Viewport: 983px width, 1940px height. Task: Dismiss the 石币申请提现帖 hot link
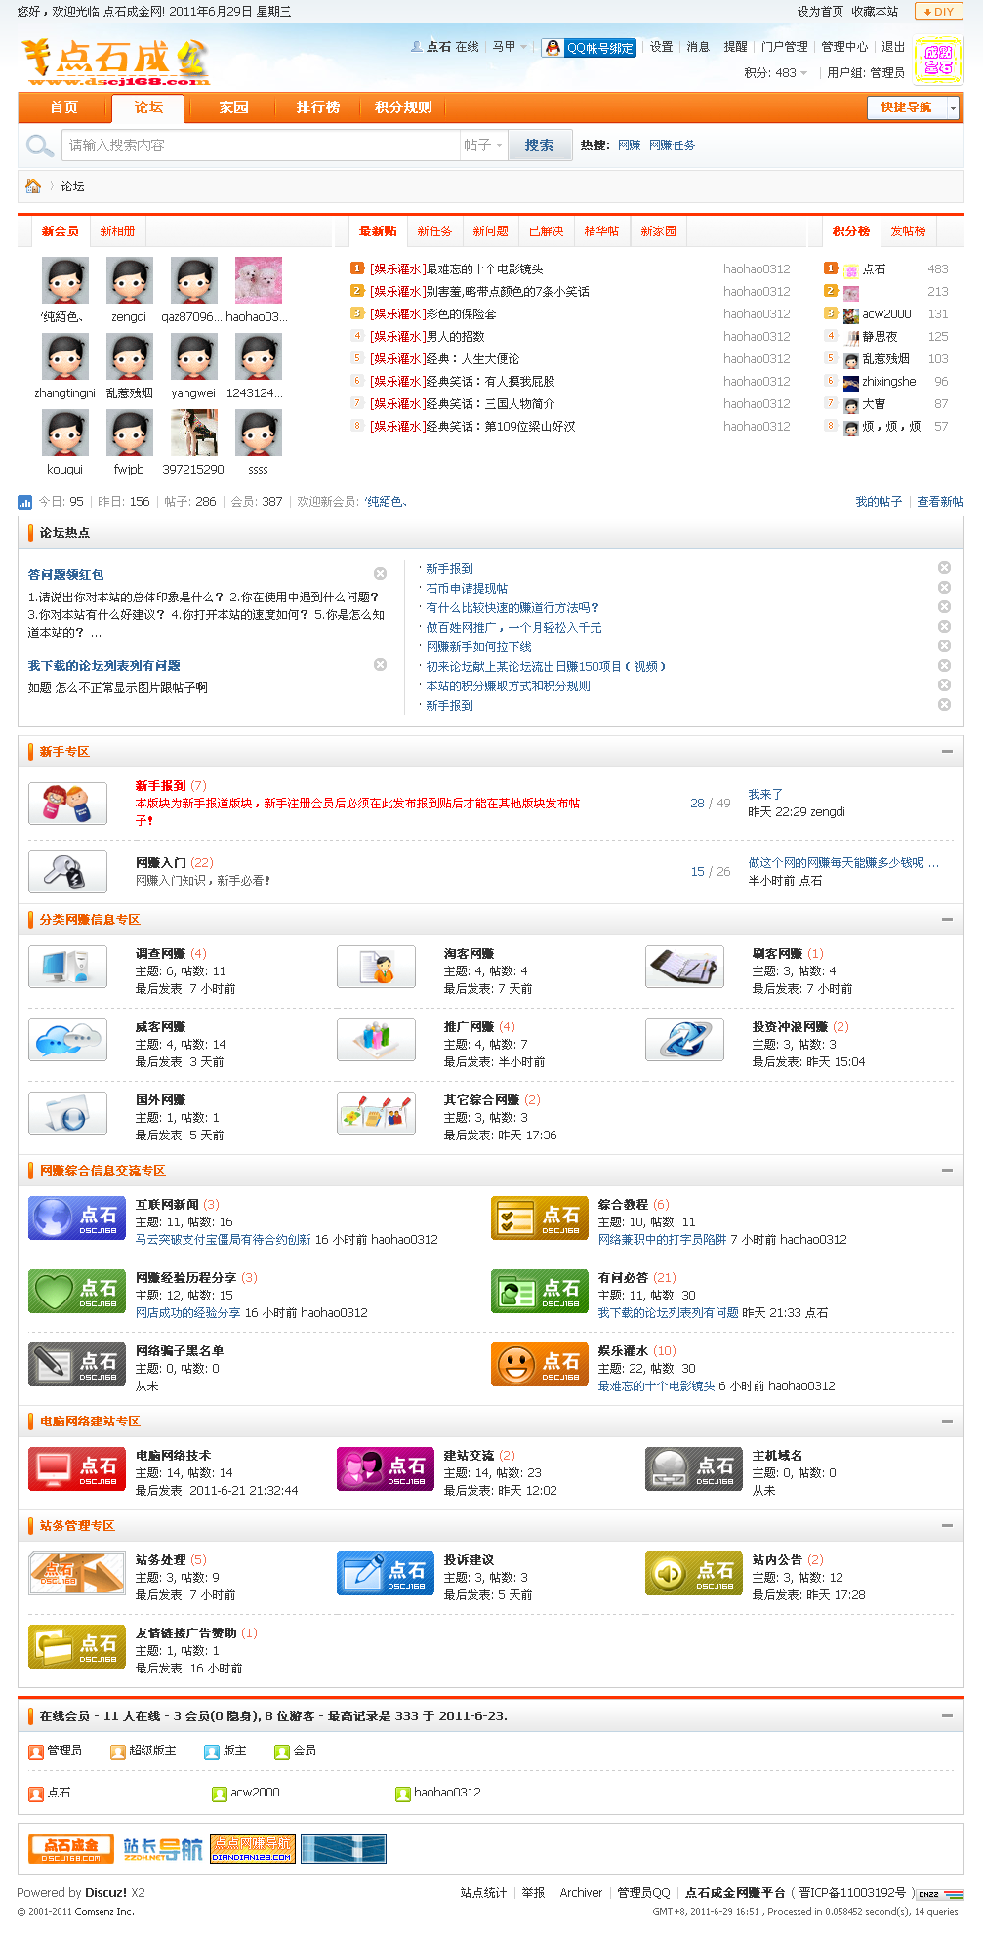pyautogui.click(x=944, y=588)
